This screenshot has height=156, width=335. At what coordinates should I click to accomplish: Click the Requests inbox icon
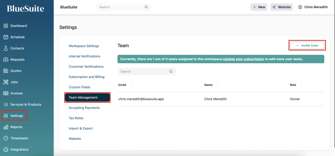(6, 60)
